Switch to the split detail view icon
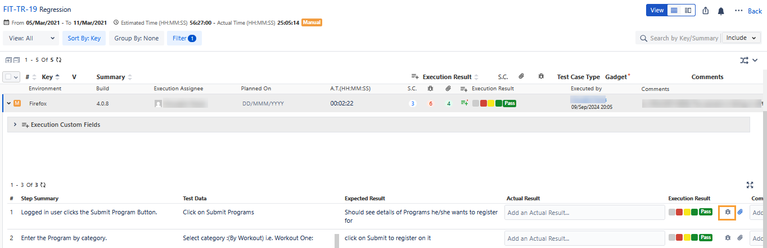The image size is (767, 248). click(x=688, y=11)
